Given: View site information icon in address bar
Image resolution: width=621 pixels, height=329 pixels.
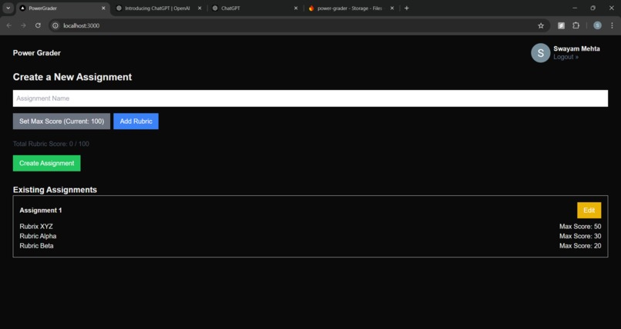Looking at the screenshot, I should 55,25.
